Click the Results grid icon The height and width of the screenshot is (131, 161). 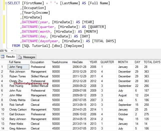pyautogui.click(x=2, y=57)
